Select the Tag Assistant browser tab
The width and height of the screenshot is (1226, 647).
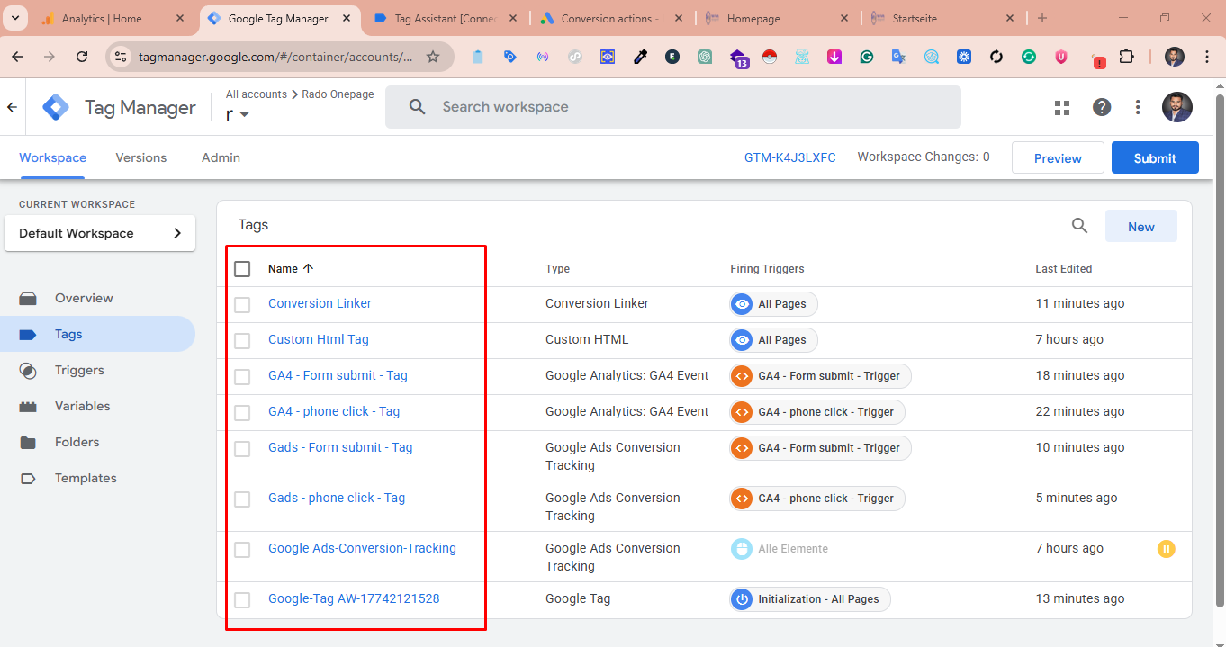click(446, 18)
